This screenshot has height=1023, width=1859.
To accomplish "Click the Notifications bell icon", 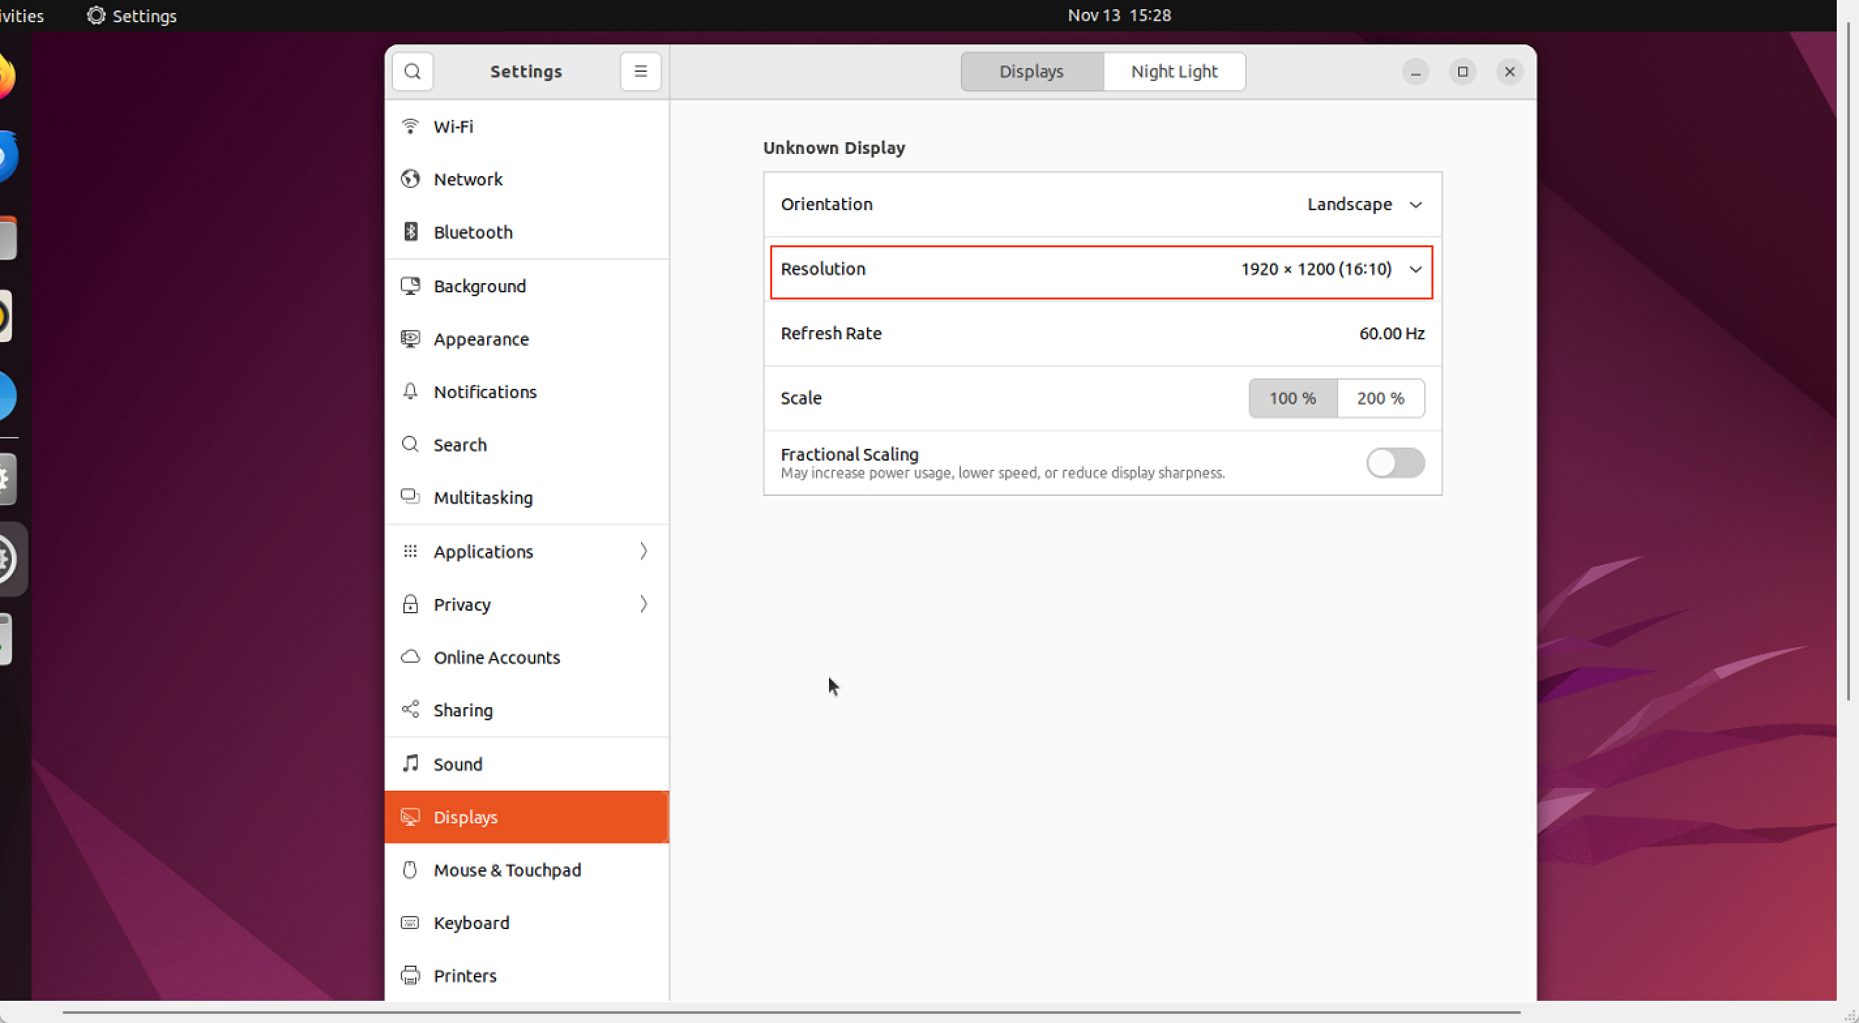I will click(410, 391).
